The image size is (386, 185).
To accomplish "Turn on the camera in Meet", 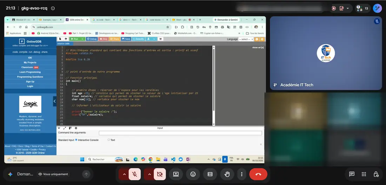I will pos(160,174).
